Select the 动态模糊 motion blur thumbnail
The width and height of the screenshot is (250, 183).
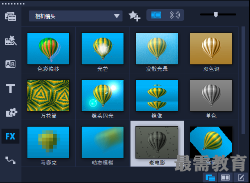(103, 142)
